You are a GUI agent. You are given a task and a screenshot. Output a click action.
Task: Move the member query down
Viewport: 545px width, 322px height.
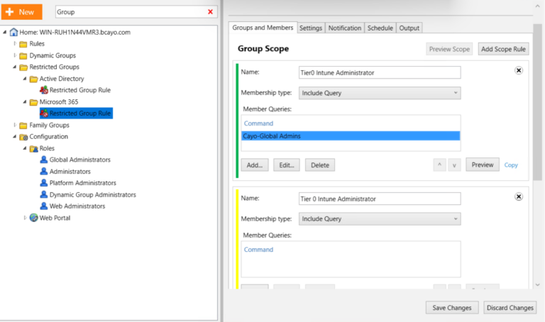tap(454, 165)
